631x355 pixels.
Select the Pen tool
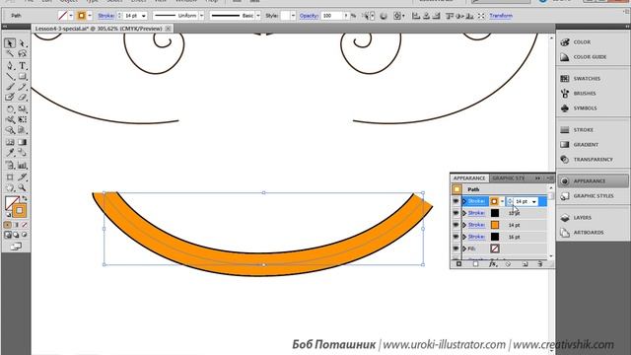tap(10, 66)
